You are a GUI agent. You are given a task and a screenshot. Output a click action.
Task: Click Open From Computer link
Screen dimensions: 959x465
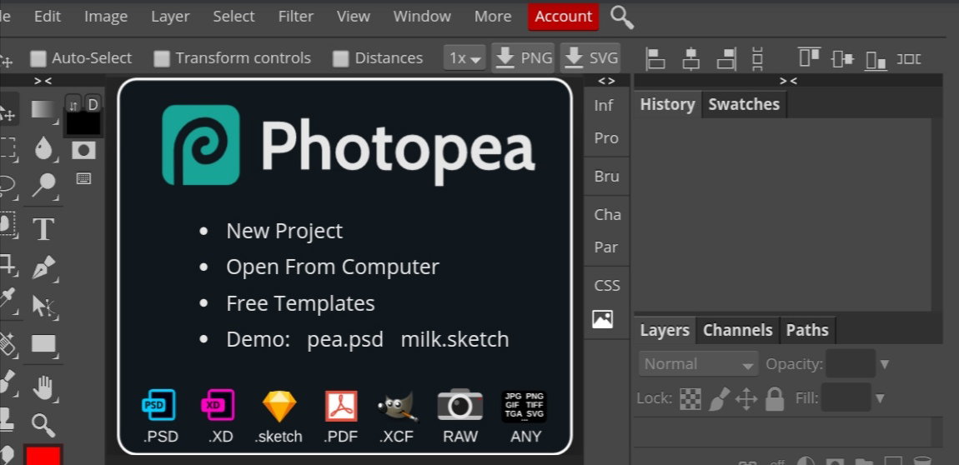point(333,267)
